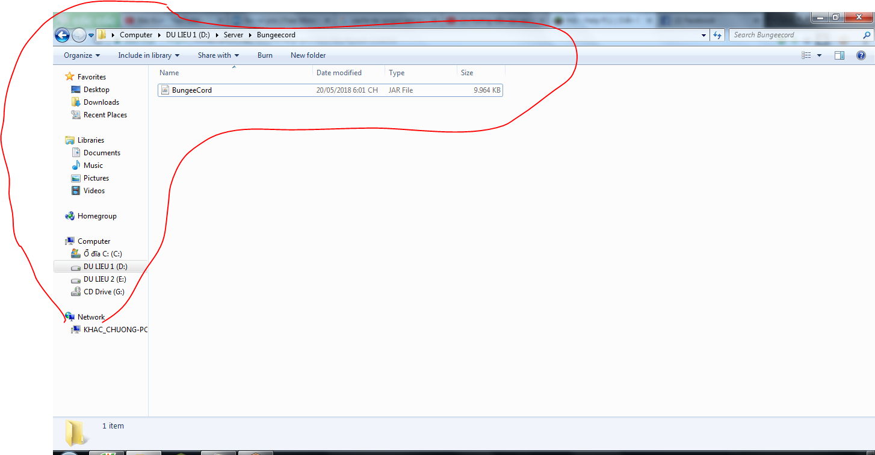Open the Pictures library
The image size is (875, 455).
pyautogui.click(x=96, y=178)
